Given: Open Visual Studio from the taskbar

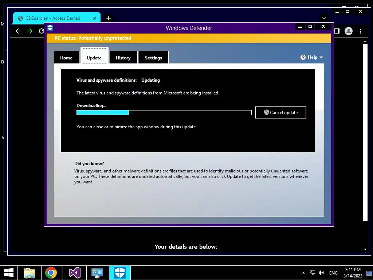Looking at the screenshot, I should click(74, 273).
